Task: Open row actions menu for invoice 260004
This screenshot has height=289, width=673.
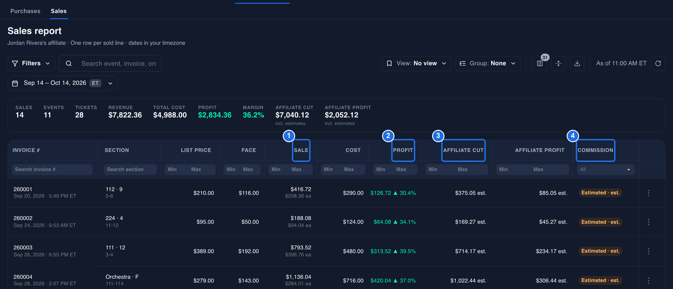Action: 649,280
